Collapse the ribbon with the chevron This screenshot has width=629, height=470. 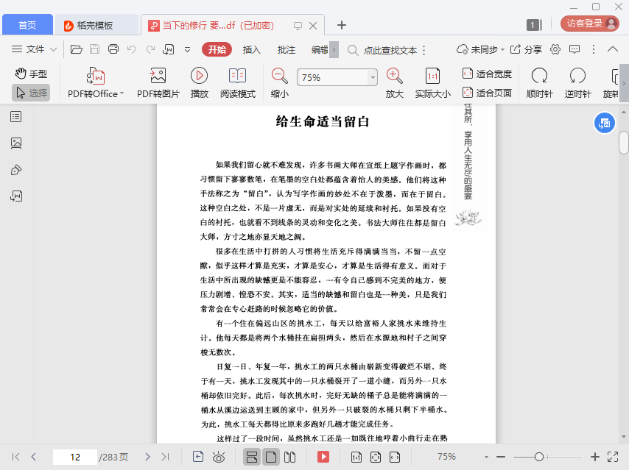tap(613, 49)
